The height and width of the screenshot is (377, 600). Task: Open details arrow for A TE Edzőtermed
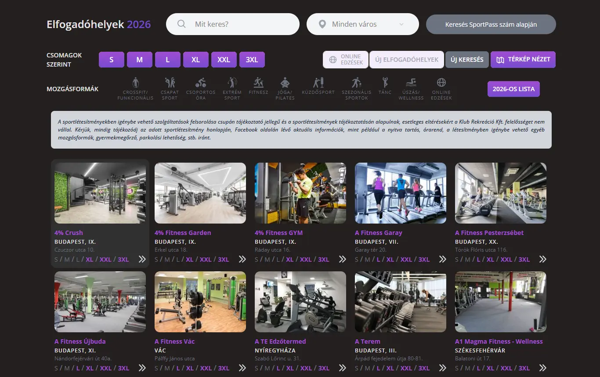pyautogui.click(x=342, y=368)
